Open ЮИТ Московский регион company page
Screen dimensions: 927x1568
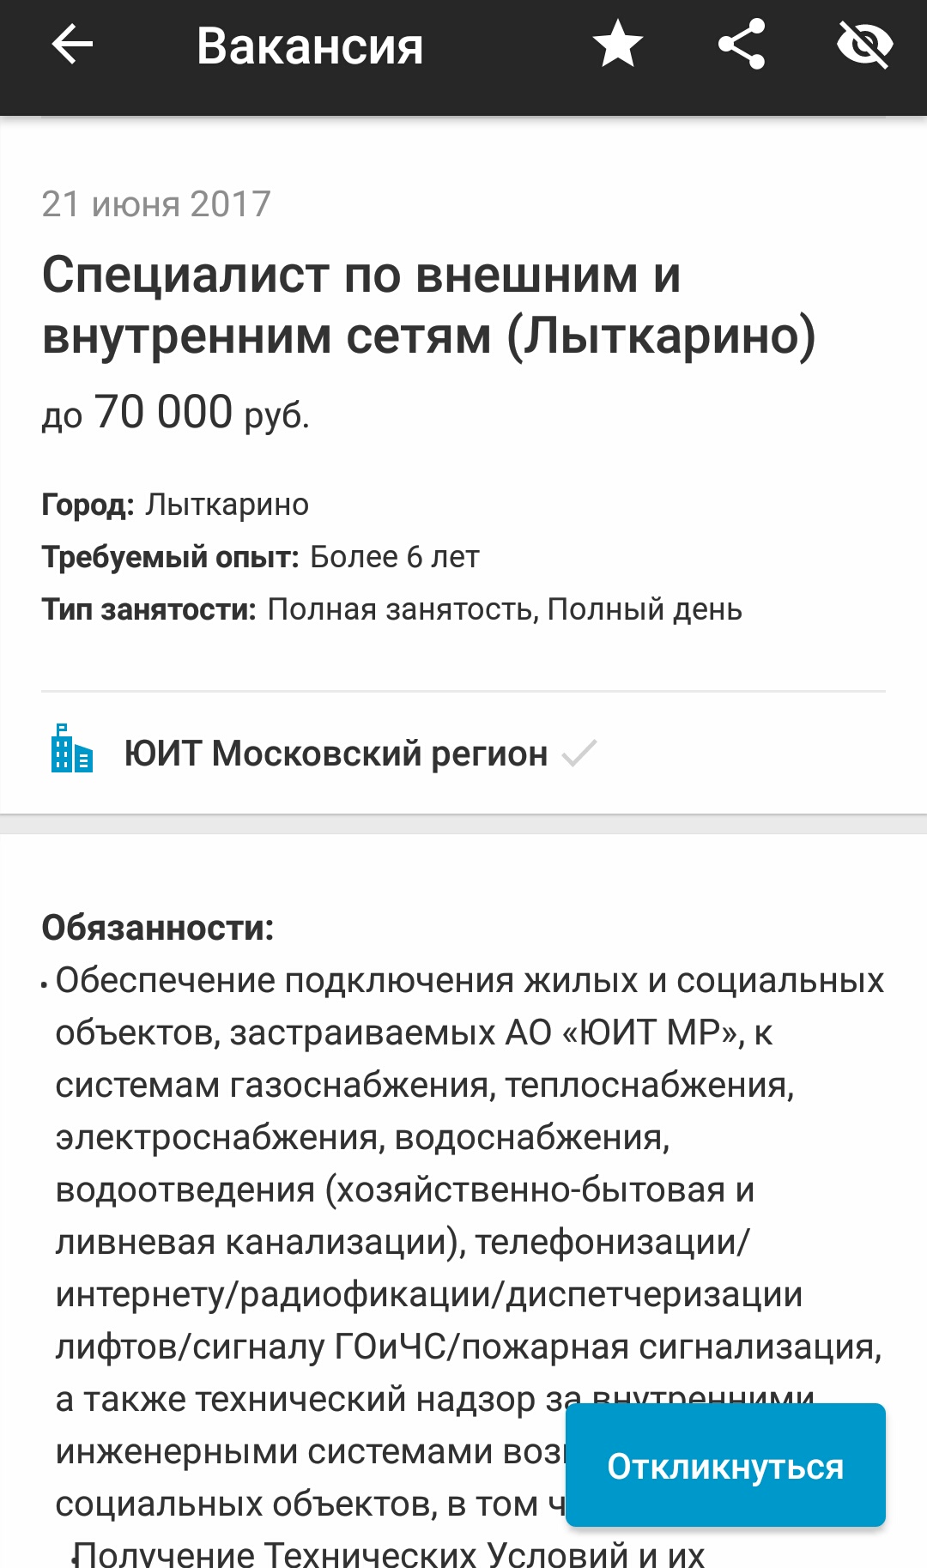pyautogui.click(x=336, y=754)
